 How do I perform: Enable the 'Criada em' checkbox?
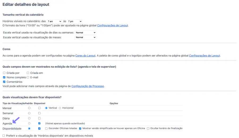(x=28, y=73)
